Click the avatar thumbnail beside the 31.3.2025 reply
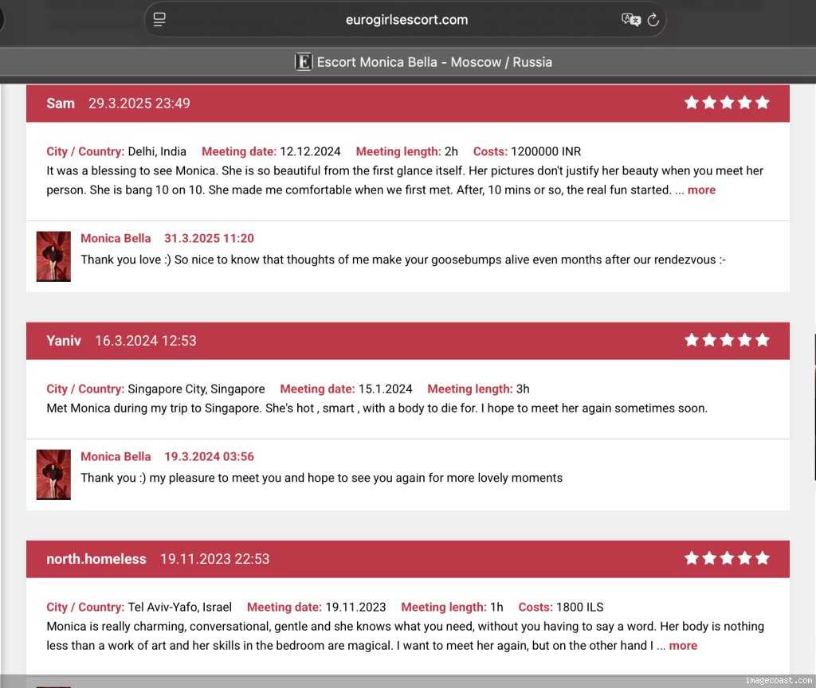Viewport: 816px width, 688px height. tap(53, 256)
